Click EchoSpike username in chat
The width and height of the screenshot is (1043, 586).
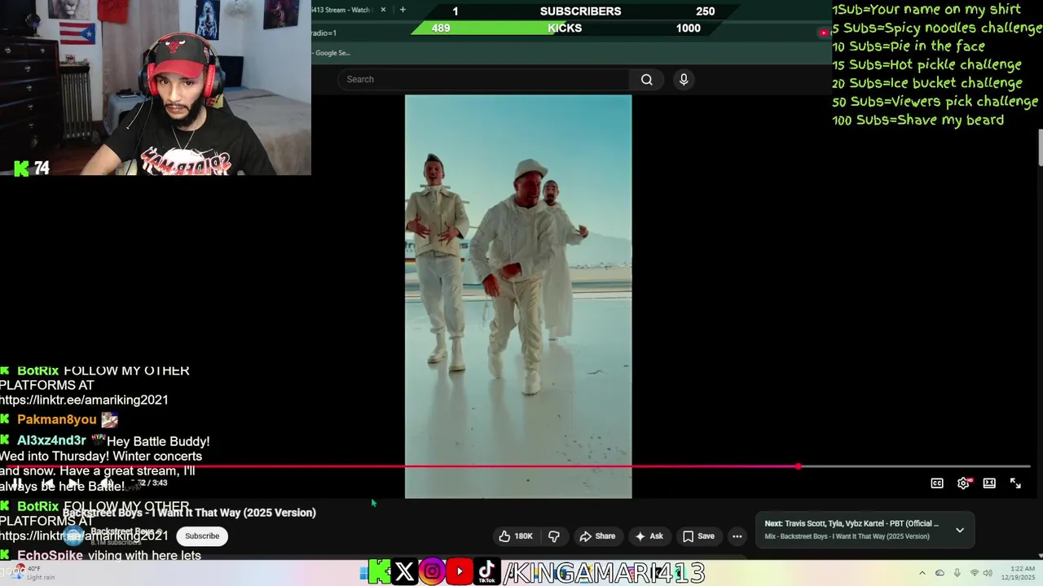(50, 556)
